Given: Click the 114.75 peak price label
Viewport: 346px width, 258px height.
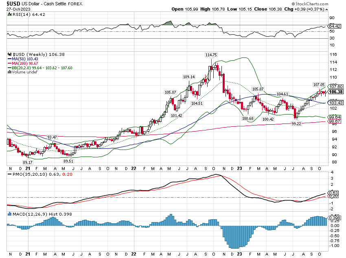Looking at the screenshot, I should pyautogui.click(x=211, y=55).
